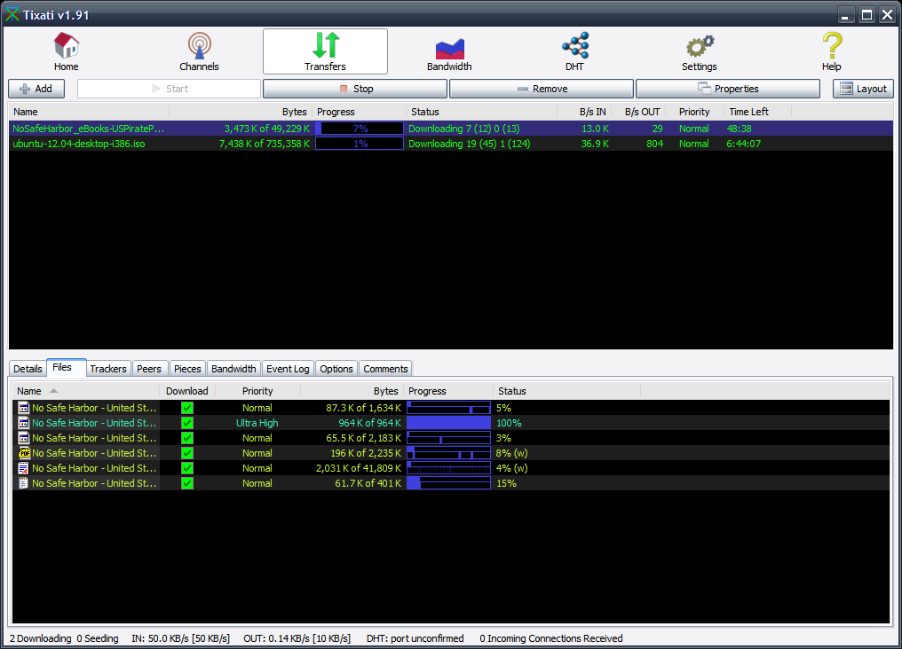Click file icon of the 87.3 K file row
The height and width of the screenshot is (649, 902).
(24, 408)
